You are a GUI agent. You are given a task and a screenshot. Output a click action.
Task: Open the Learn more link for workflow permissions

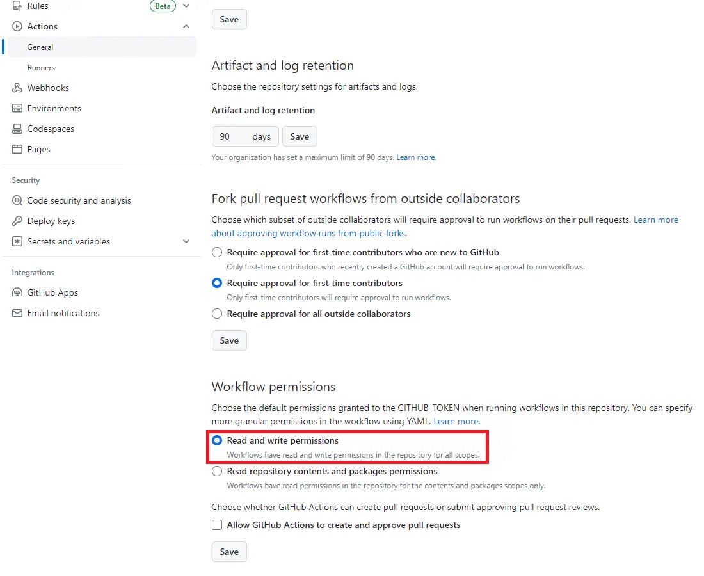pyautogui.click(x=456, y=421)
